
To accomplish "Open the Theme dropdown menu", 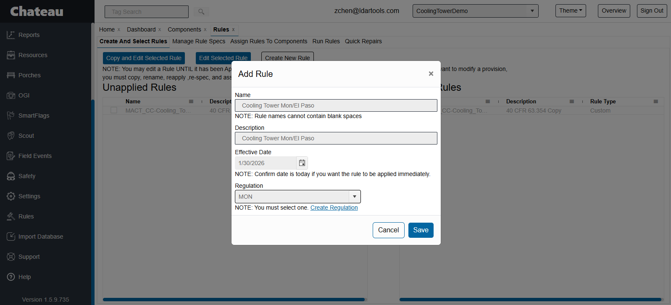I will [570, 11].
